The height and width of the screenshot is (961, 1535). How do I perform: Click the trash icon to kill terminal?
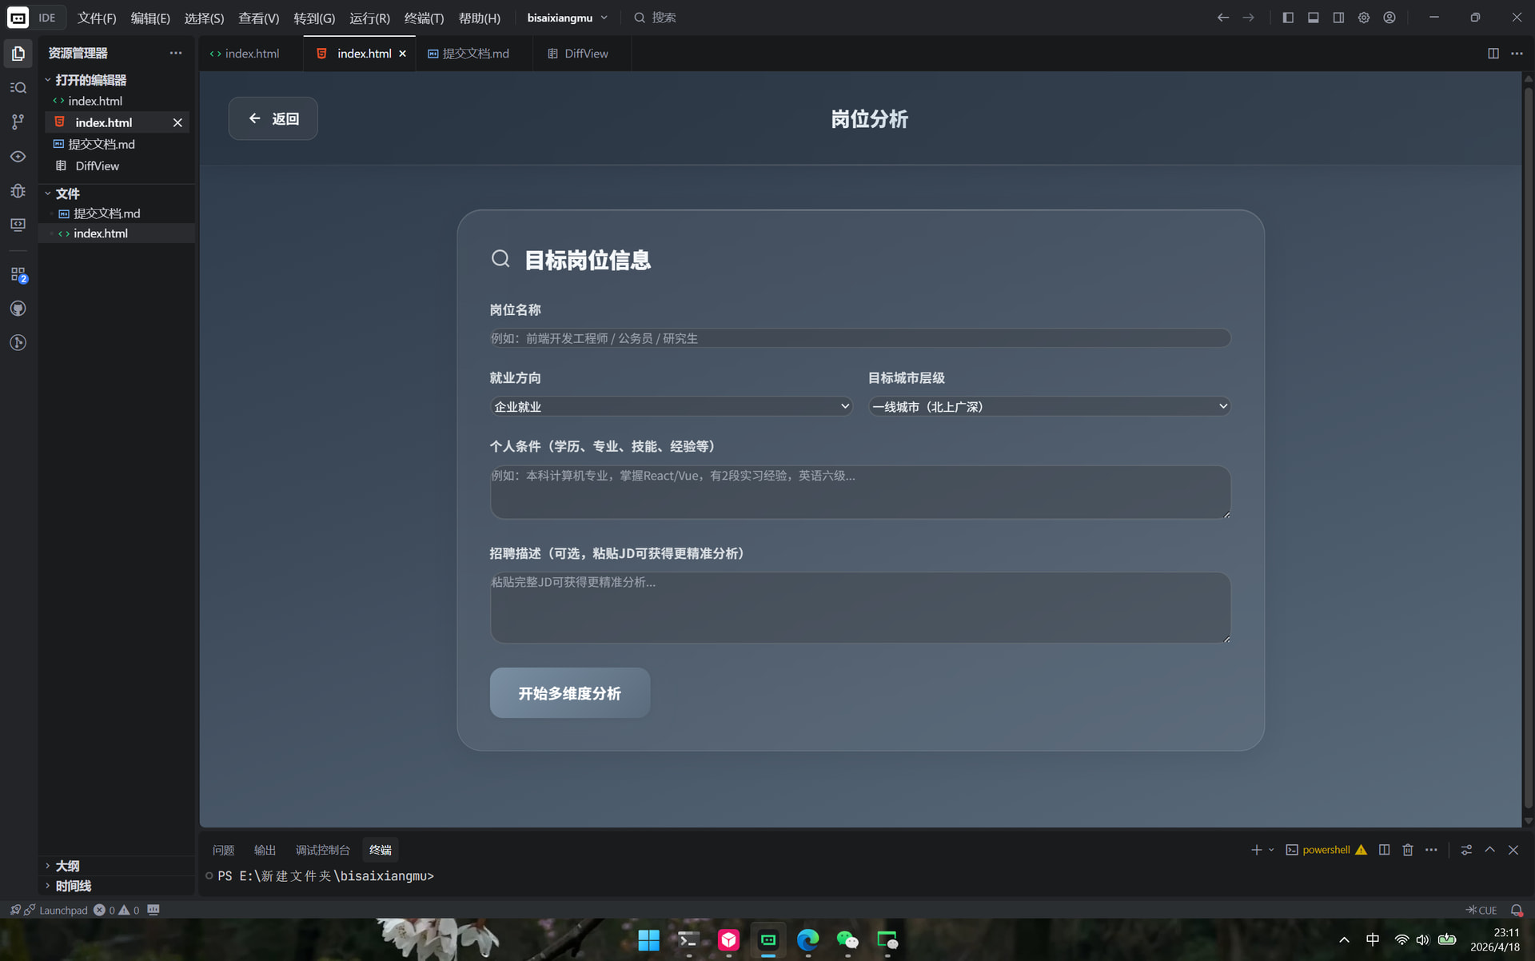coord(1408,850)
